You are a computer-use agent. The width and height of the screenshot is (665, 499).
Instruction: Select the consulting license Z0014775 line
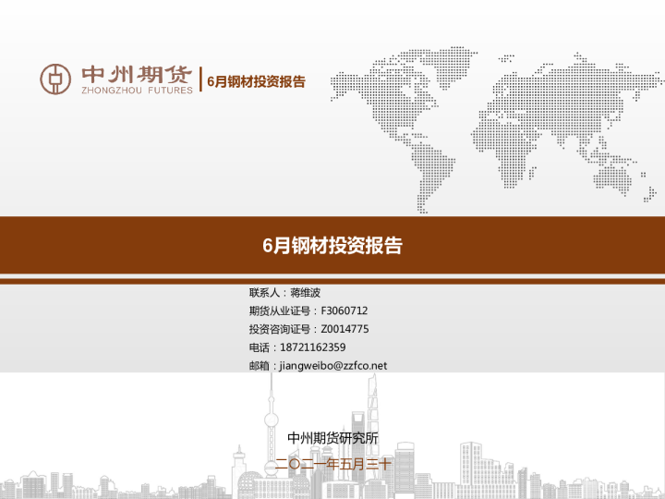pyautogui.click(x=308, y=329)
